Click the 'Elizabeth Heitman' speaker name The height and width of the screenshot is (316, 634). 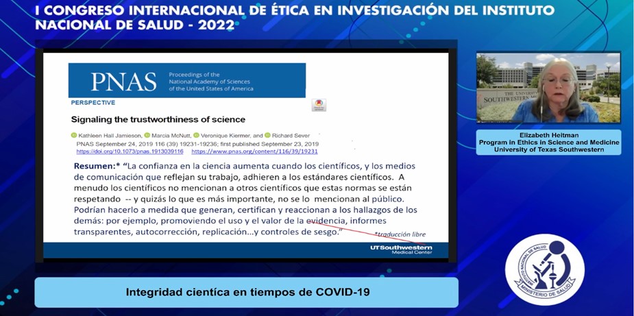click(549, 136)
